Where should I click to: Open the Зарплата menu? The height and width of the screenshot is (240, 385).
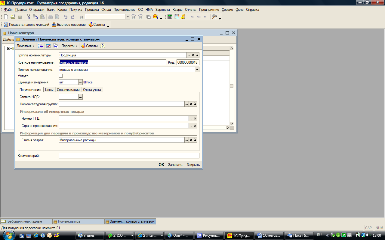click(x=163, y=10)
